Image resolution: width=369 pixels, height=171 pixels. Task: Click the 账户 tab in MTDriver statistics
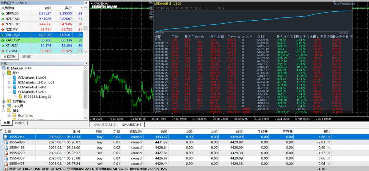[x=202, y=8]
